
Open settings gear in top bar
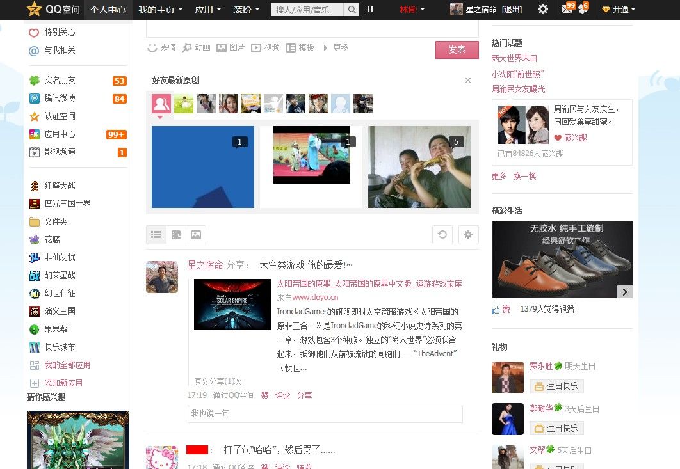542,9
